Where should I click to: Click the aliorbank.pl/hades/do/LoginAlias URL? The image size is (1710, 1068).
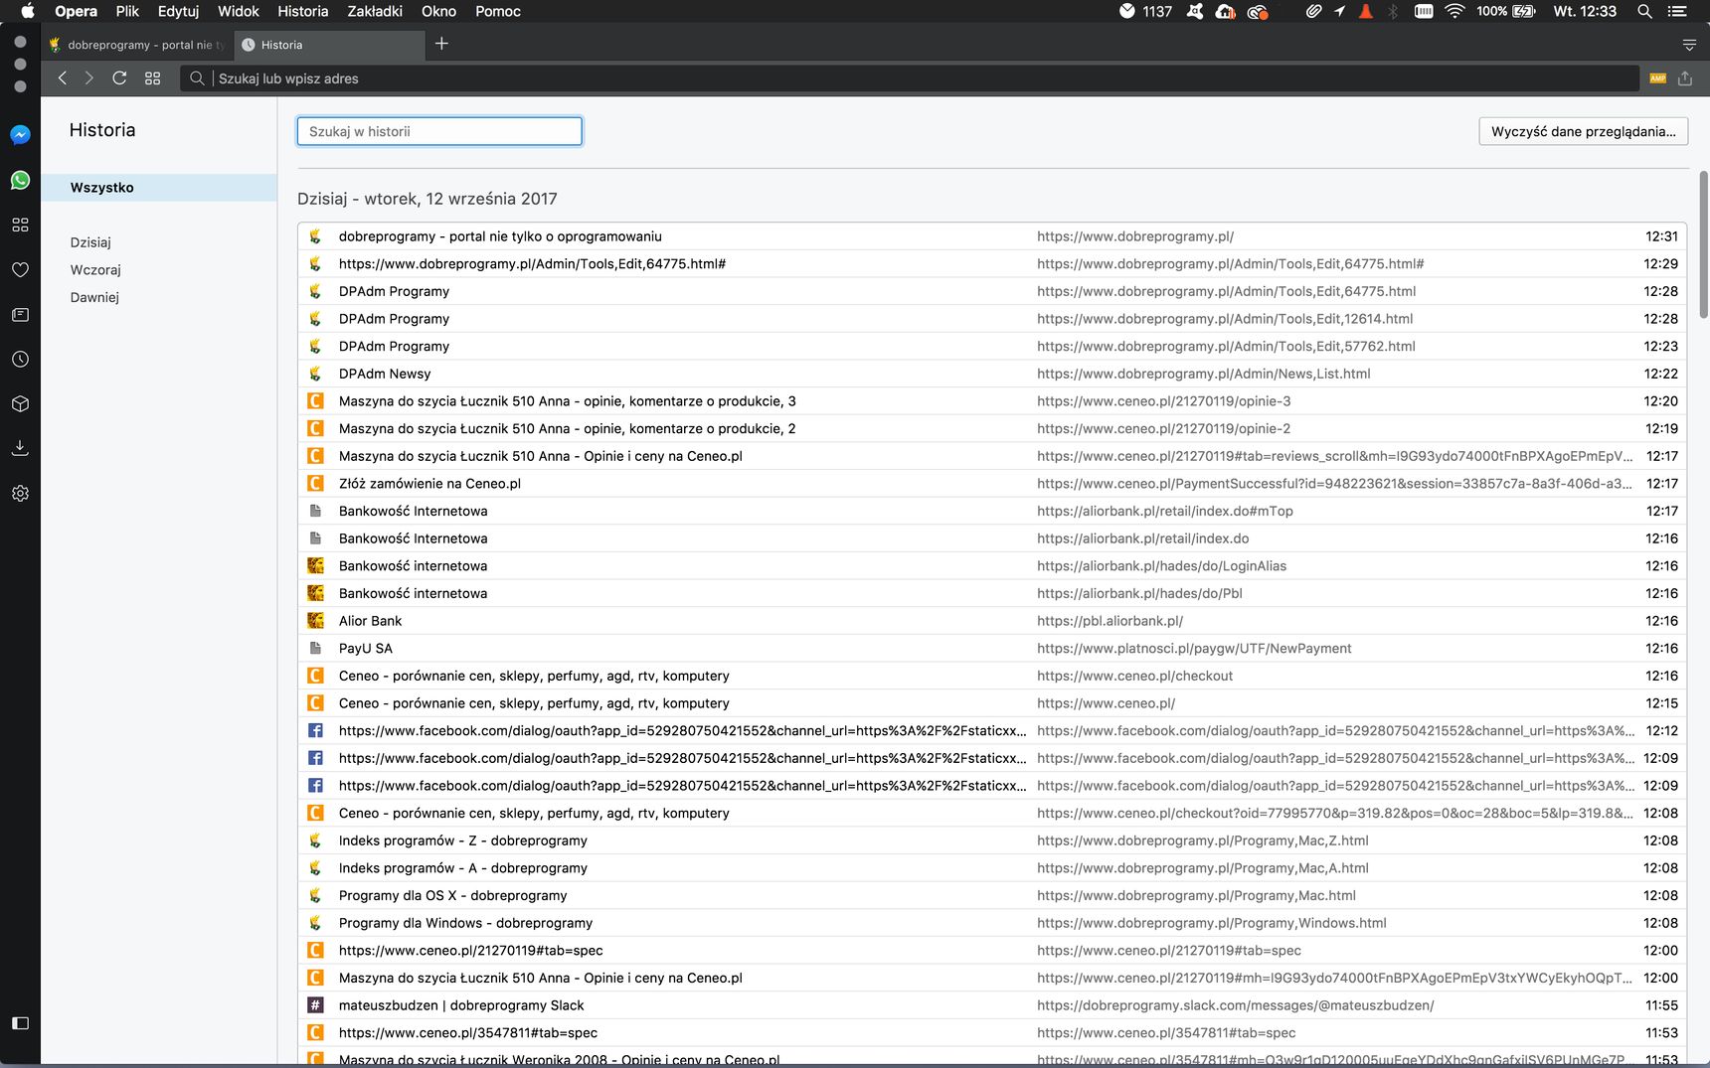[1161, 566]
